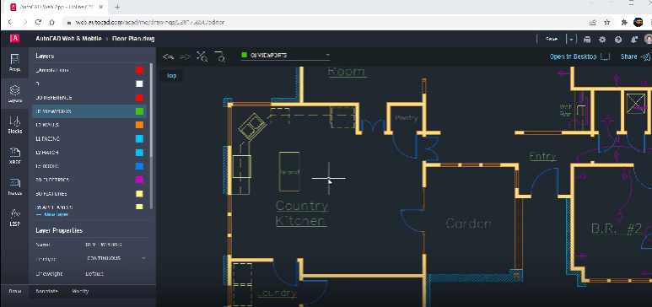Select the 15 DOORS layer row
The width and height of the screenshot is (652, 307).
click(x=89, y=166)
